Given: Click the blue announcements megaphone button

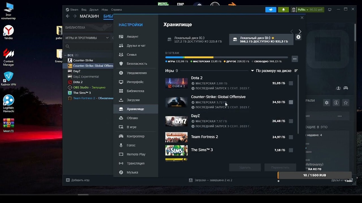Looking at the screenshot, I should point(271,10).
